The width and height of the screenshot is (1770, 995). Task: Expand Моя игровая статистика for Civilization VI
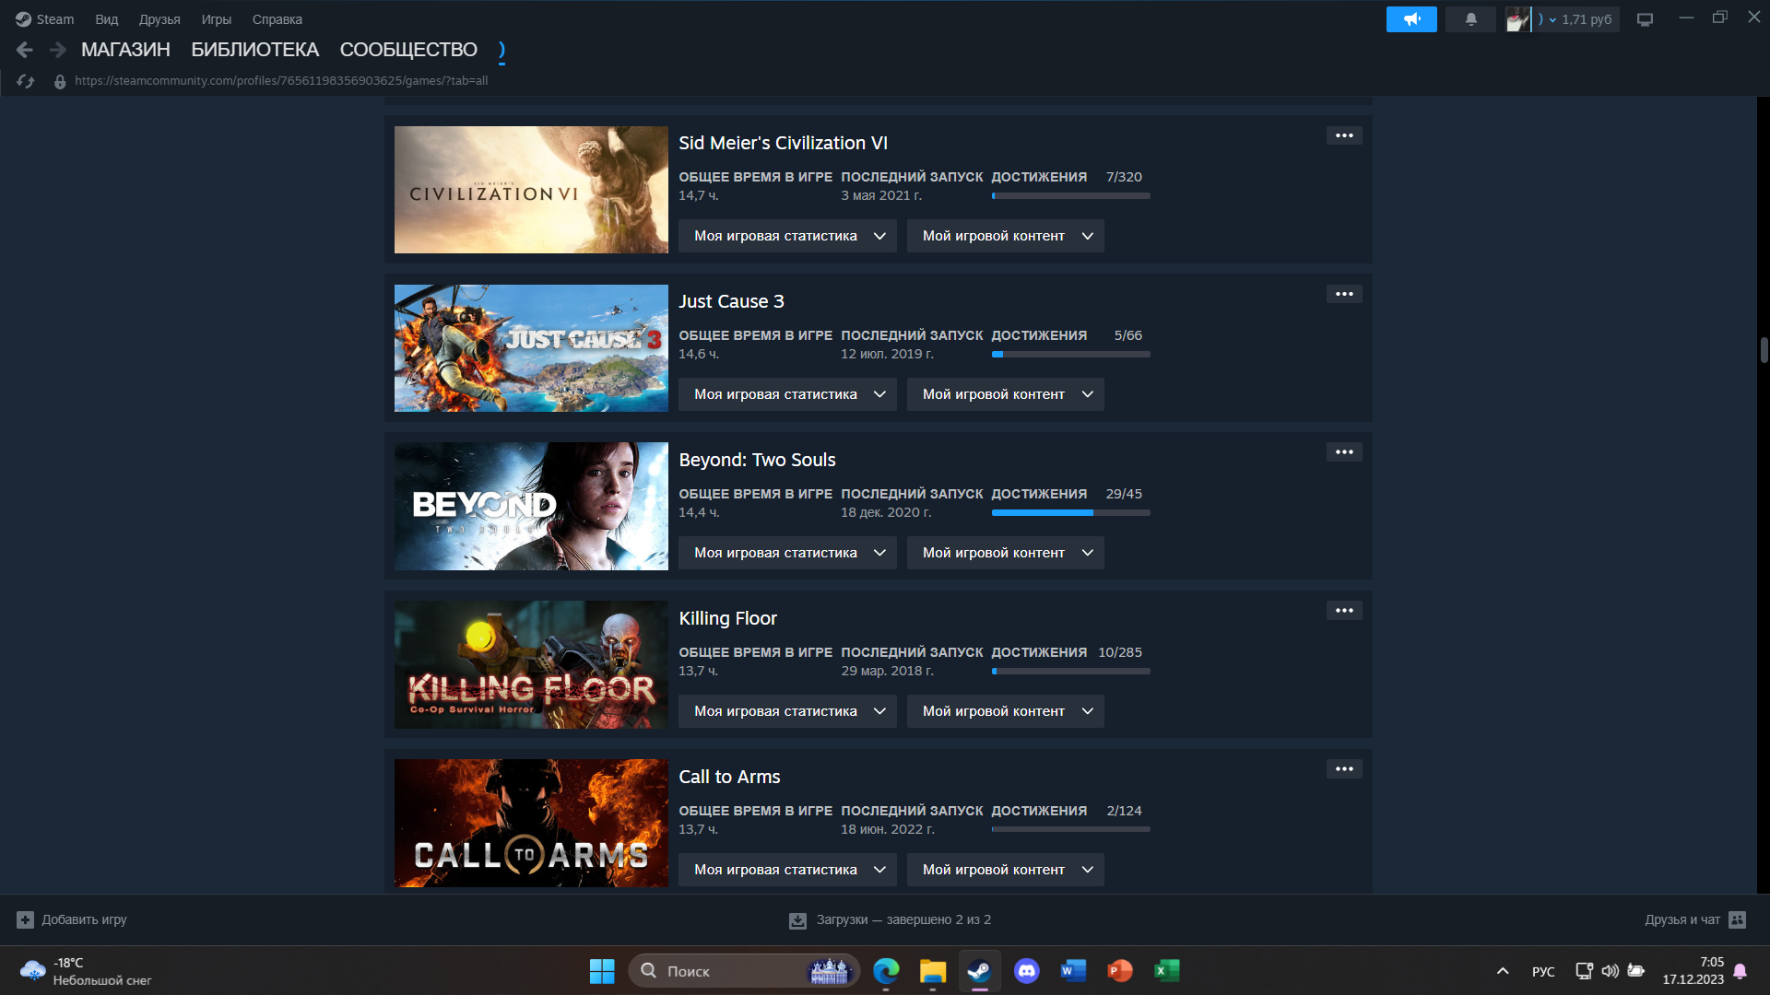(787, 236)
